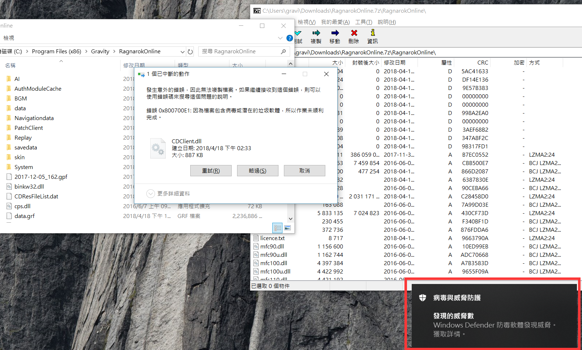Viewport: 582px width, 350px height.
Task: Expand breadcrumb arrow after Program Files (x86)
Action: [x=86, y=52]
